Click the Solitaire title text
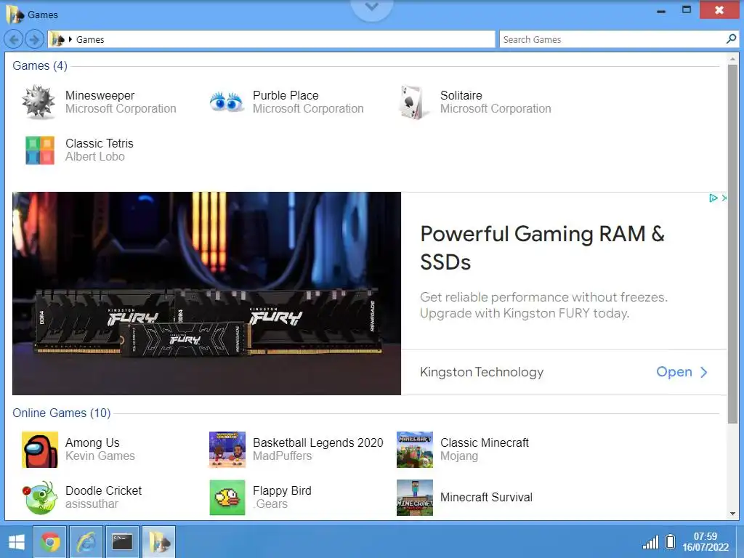The width and height of the screenshot is (744, 558). pyautogui.click(x=461, y=95)
